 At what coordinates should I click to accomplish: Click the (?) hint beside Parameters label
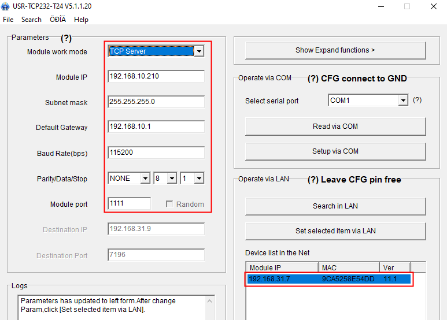pyautogui.click(x=66, y=38)
